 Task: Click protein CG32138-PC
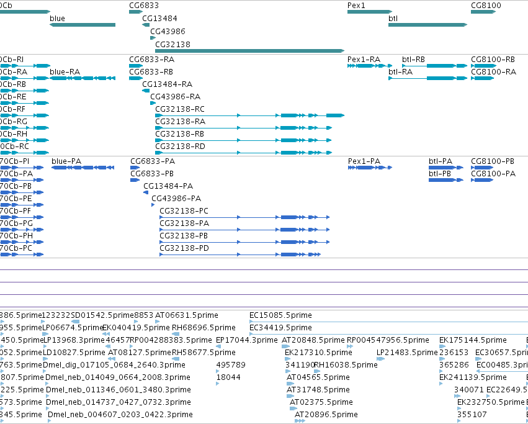[244, 217]
